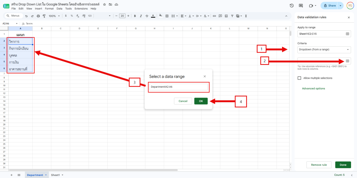Star this spreadsheet document
The image size is (357, 178).
105,5
